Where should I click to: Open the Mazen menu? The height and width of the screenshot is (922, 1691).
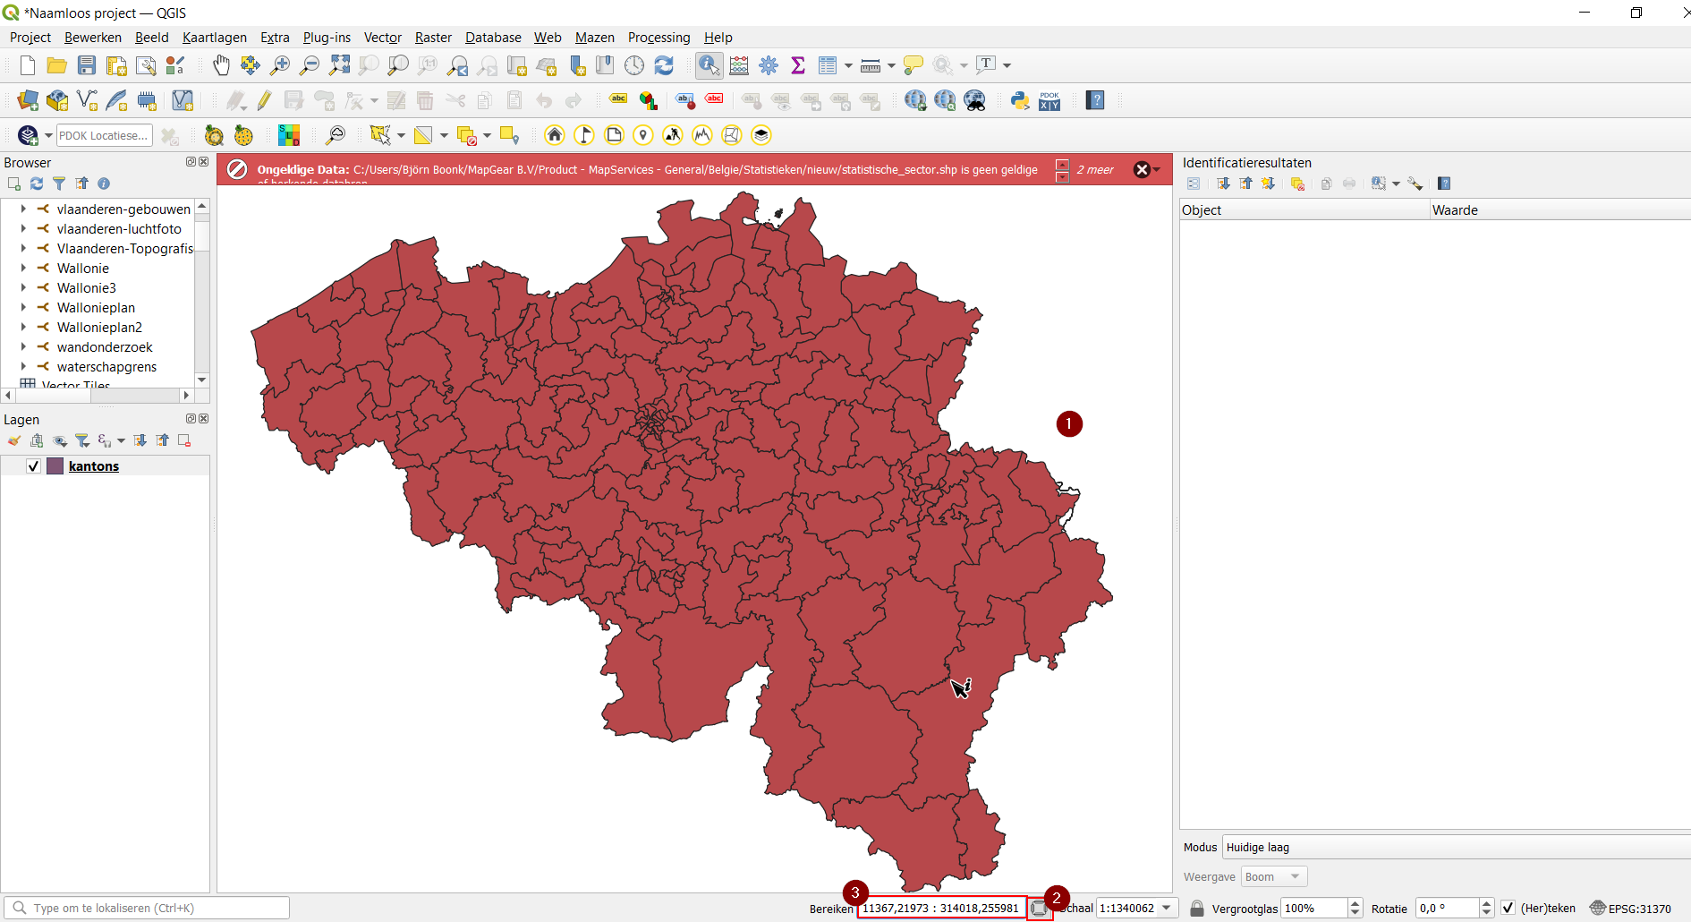pos(595,38)
